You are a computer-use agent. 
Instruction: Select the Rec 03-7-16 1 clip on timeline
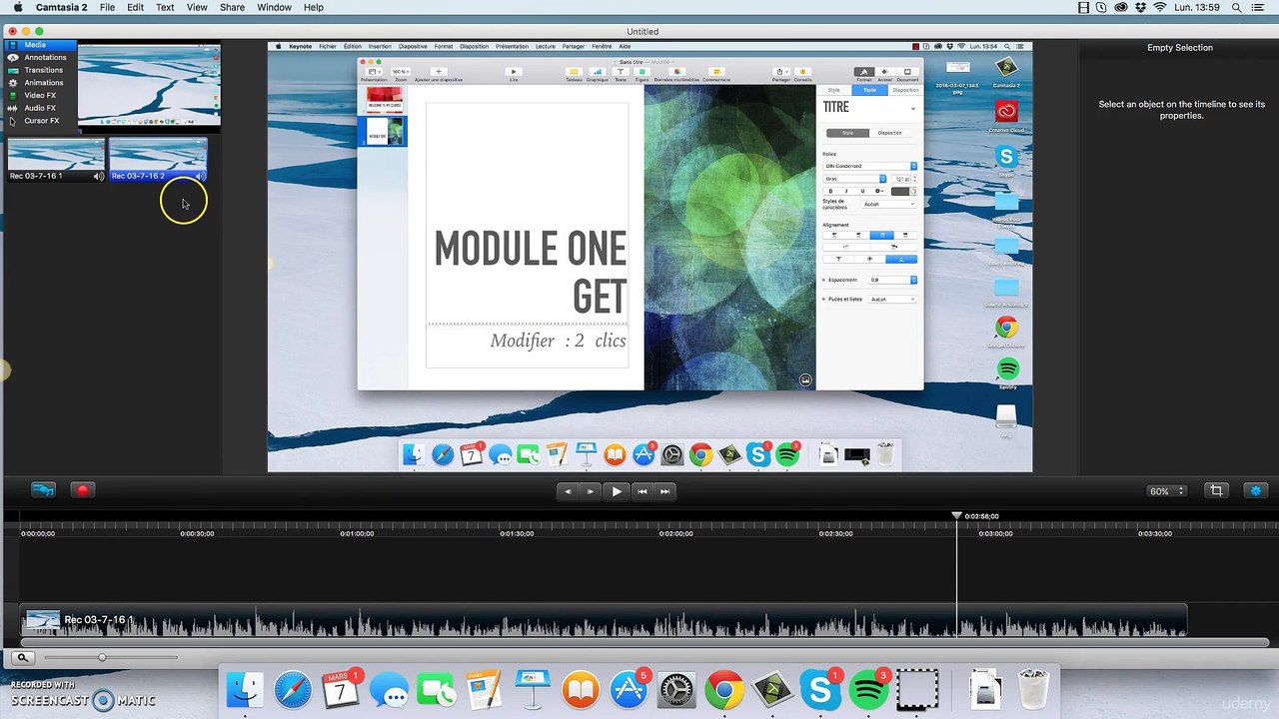(x=604, y=620)
